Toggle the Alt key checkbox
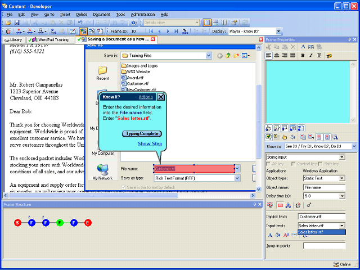The width and height of the screenshot is (360, 270). tap(268, 164)
